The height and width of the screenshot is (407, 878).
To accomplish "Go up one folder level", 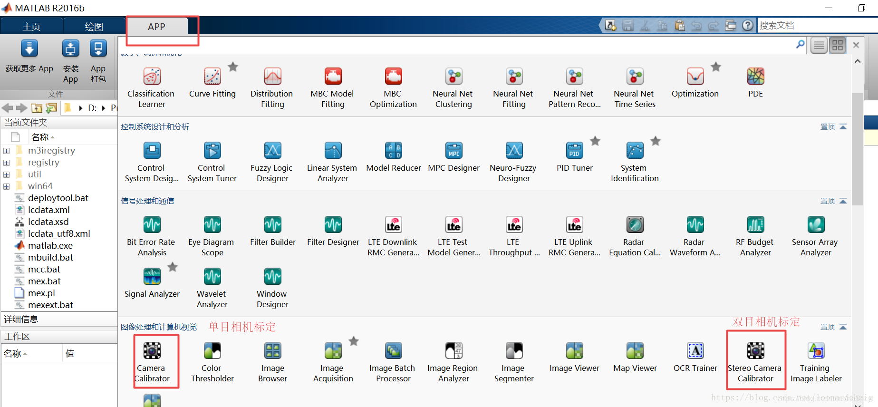I will [x=37, y=108].
